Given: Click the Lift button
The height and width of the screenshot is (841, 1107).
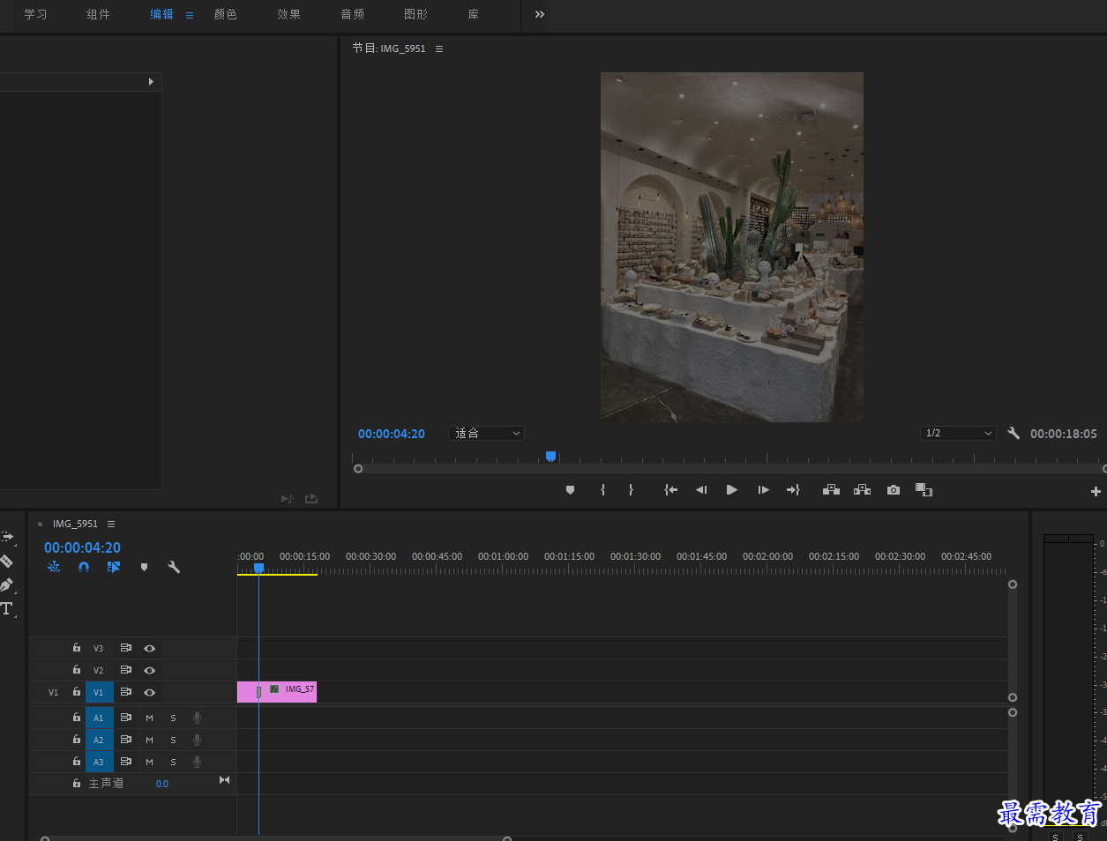Looking at the screenshot, I should (x=831, y=490).
